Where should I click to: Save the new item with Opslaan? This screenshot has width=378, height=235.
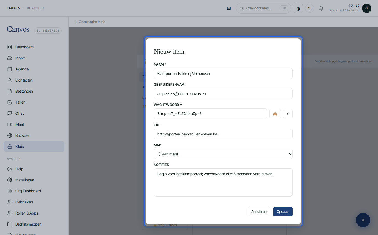point(283,212)
